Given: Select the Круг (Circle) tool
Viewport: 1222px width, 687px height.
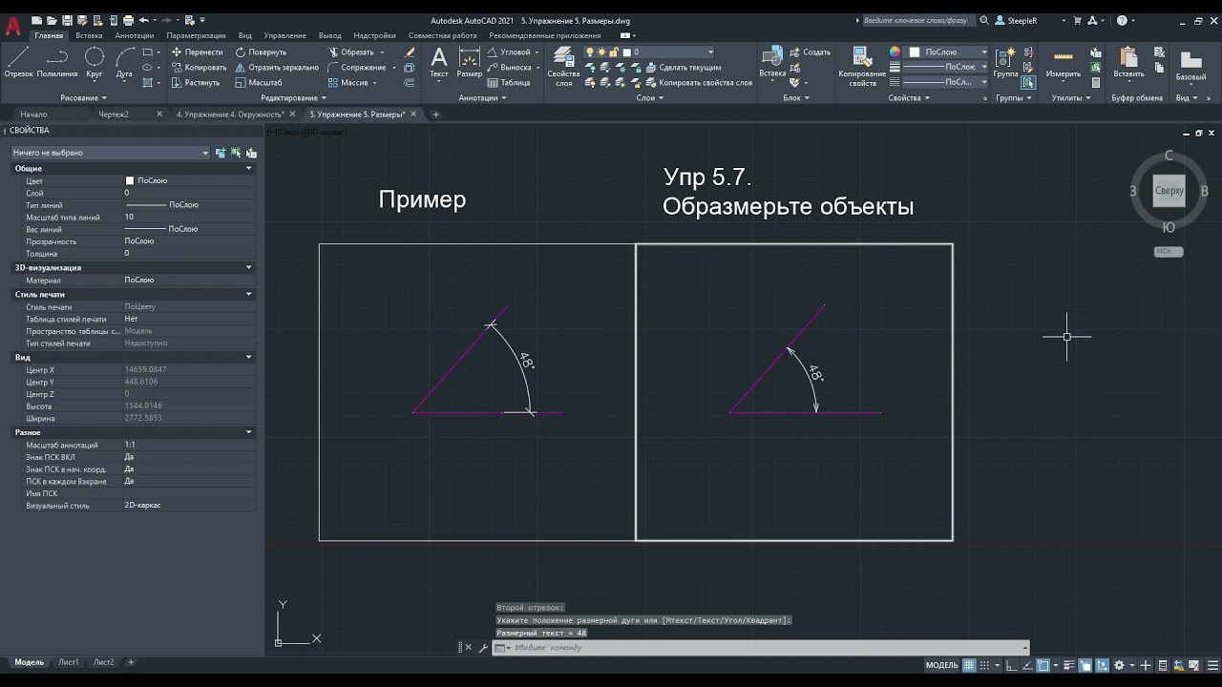Looking at the screenshot, I should pos(95,62).
